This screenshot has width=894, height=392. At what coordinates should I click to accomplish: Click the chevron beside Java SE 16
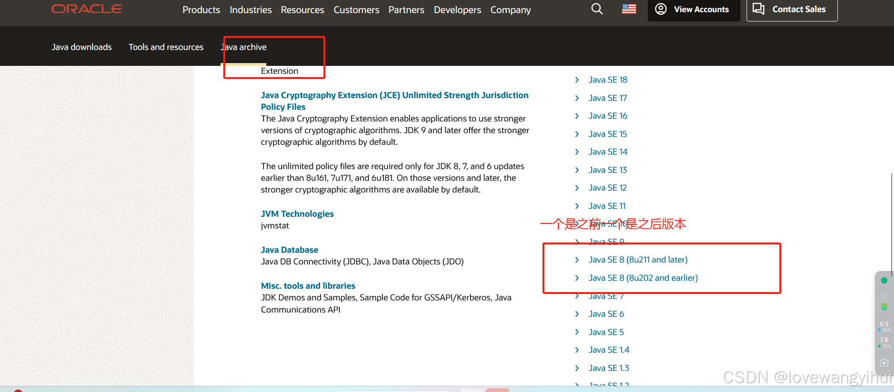(x=577, y=116)
